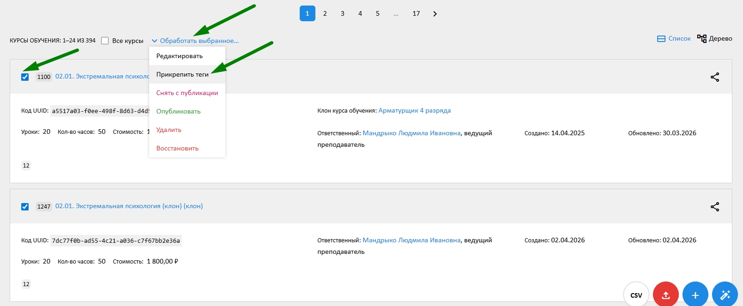Open Мандрыко Людмила Ивановна in course 1100

411,133
